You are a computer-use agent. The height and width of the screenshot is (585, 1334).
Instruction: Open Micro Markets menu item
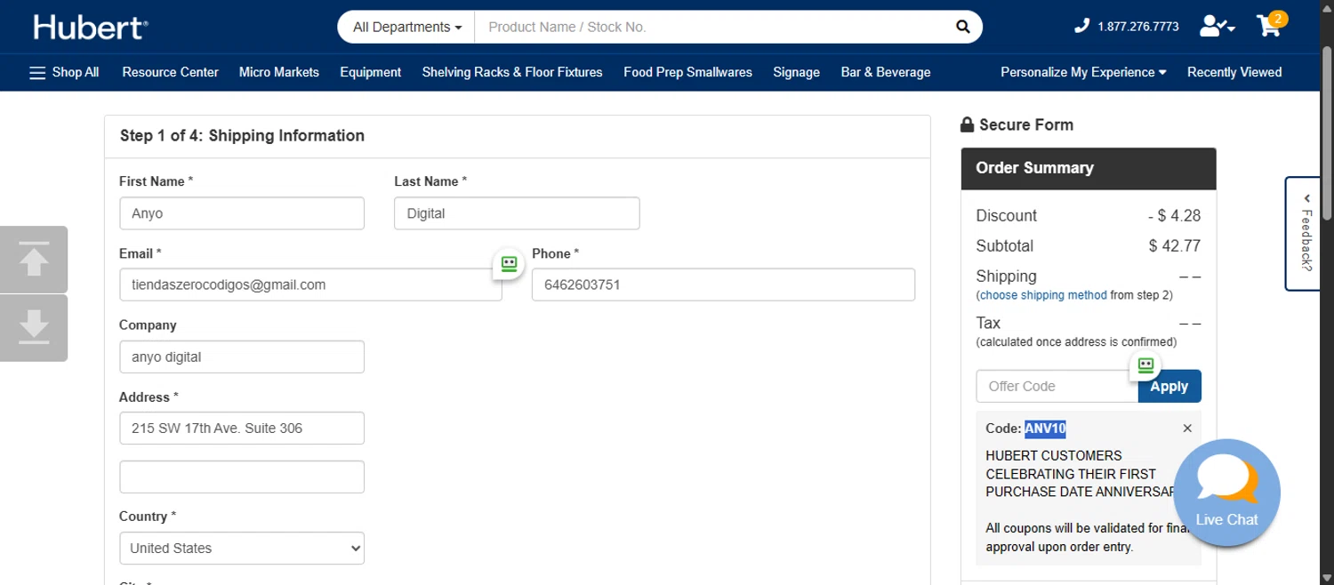tap(279, 72)
